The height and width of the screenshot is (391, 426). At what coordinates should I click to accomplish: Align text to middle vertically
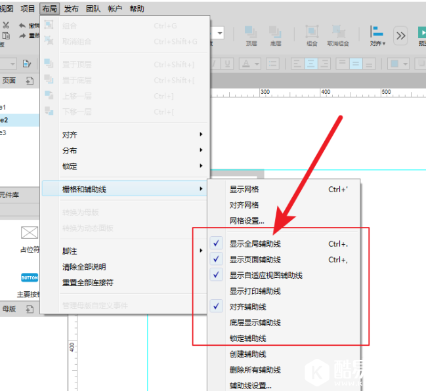[x=356, y=64]
